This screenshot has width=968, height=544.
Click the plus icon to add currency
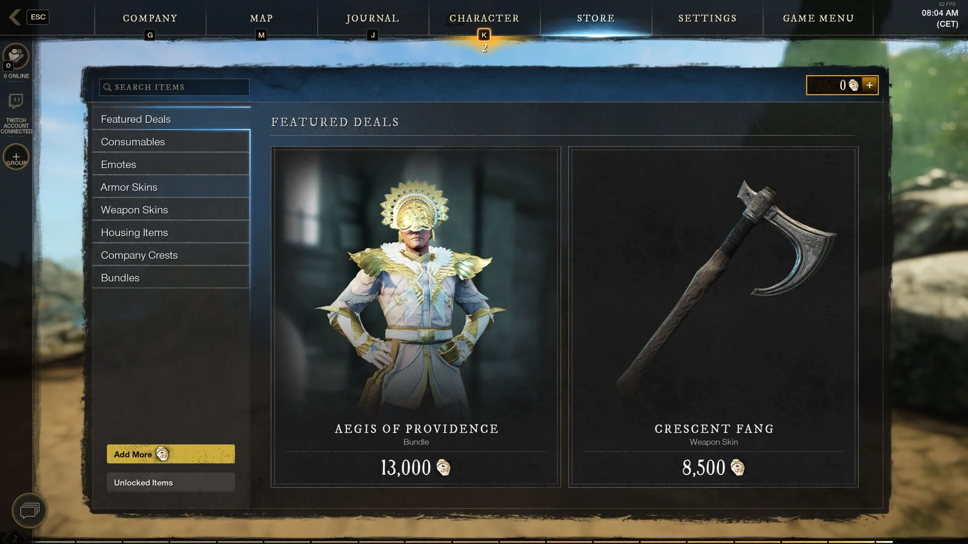[x=870, y=85]
